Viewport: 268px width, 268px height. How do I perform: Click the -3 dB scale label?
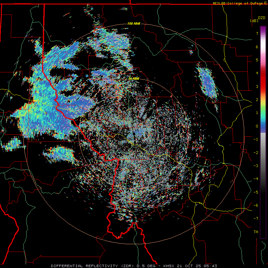[256, 166]
